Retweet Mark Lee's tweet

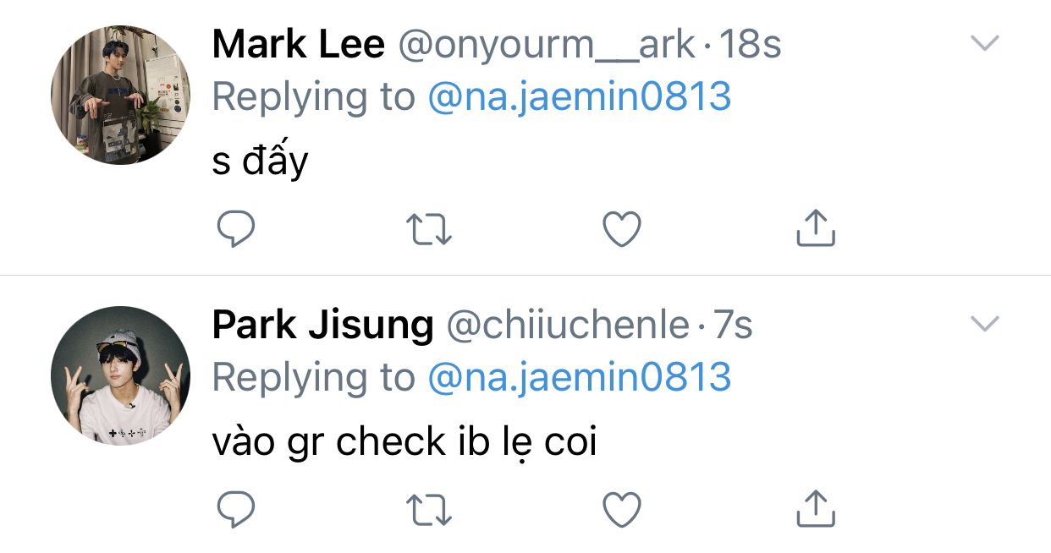429,228
